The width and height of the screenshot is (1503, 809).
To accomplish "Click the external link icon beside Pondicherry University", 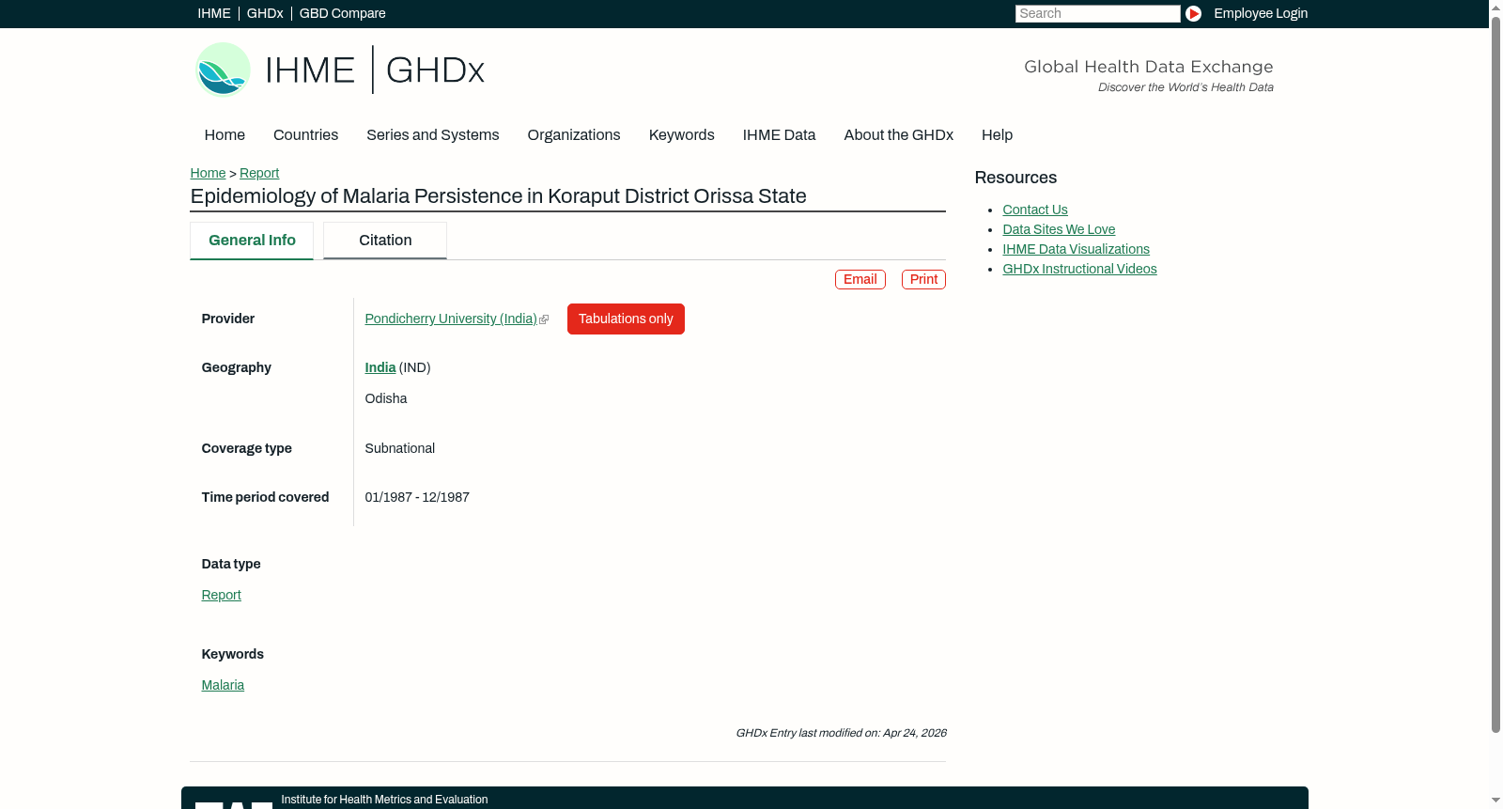I will coord(544,319).
